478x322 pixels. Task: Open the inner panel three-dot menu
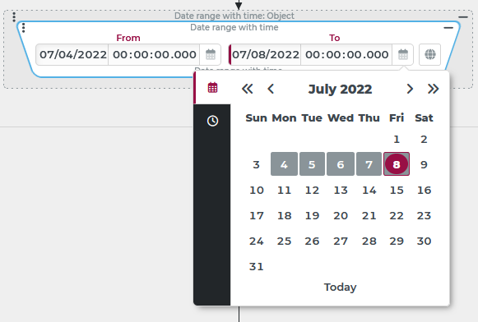click(x=24, y=28)
